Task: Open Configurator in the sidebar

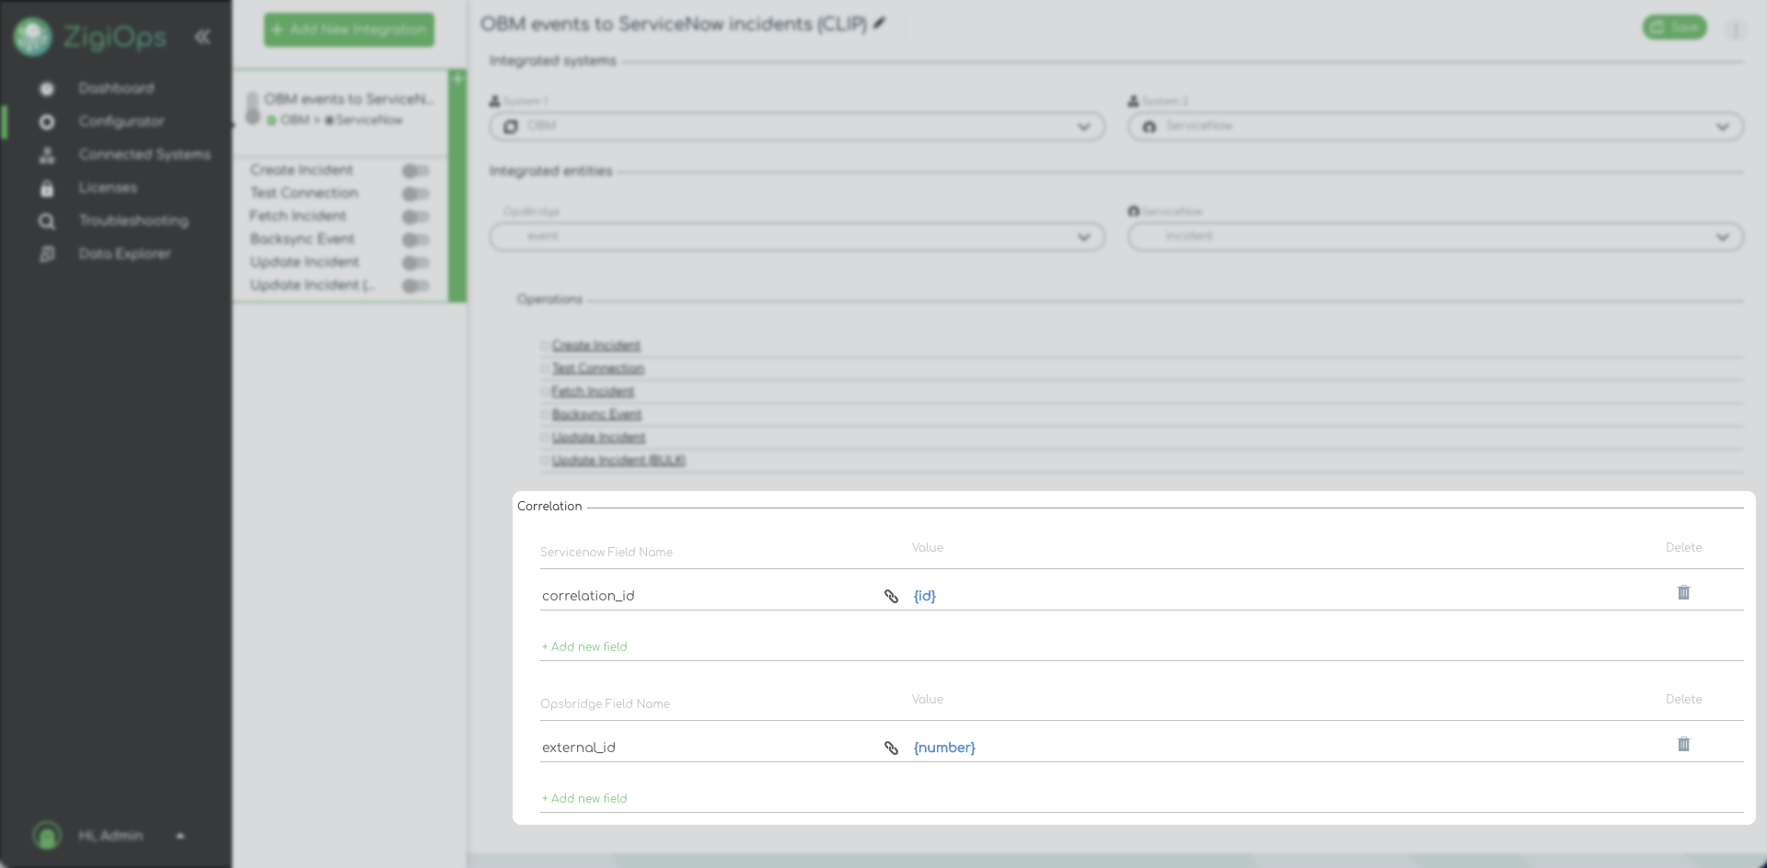Action: [121, 121]
